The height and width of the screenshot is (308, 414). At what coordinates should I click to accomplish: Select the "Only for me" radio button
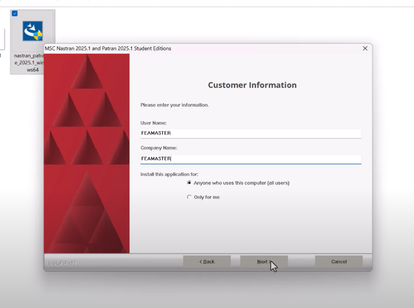point(189,197)
